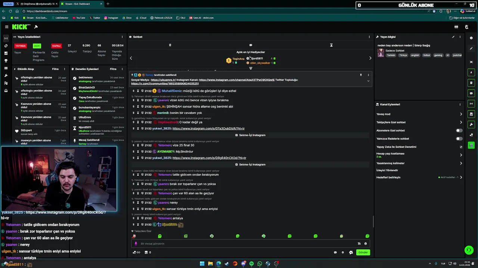Switch to the OnlyDrama X browser tab
Screen dimensions: 478x268
coord(36,4)
